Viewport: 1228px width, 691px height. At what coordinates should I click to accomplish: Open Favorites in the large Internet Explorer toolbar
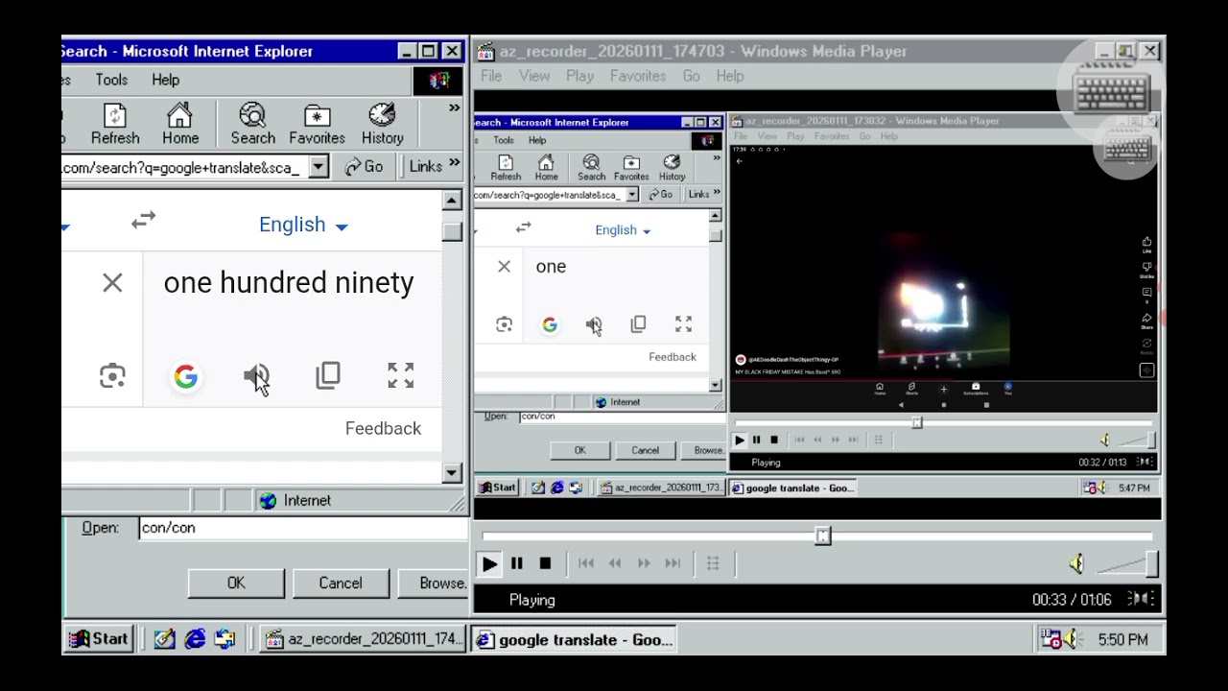coord(317,125)
